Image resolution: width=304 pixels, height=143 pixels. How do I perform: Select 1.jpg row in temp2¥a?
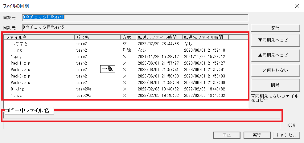125,95
